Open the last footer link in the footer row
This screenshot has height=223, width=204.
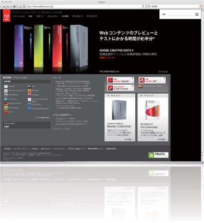pyautogui.click(x=111, y=149)
